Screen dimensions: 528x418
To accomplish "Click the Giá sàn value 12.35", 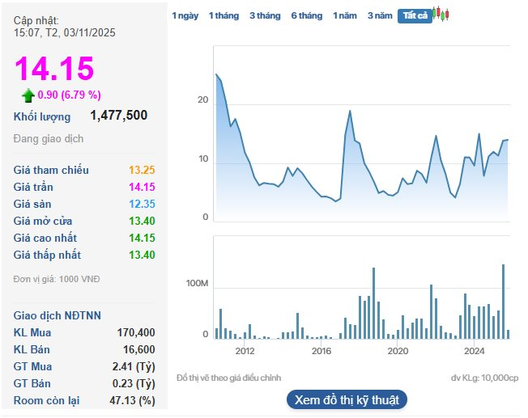I will pos(142,204).
